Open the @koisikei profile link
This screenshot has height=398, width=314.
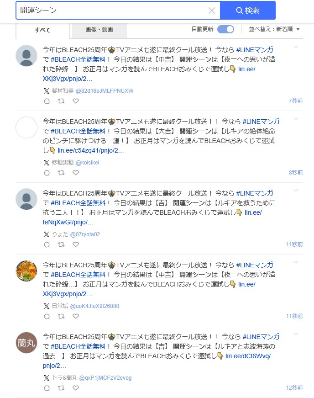(x=87, y=163)
